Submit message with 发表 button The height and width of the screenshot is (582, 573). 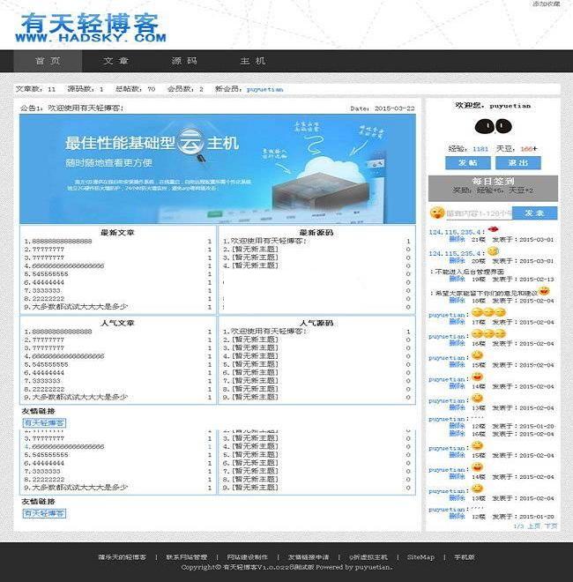pyautogui.click(x=534, y=213)
